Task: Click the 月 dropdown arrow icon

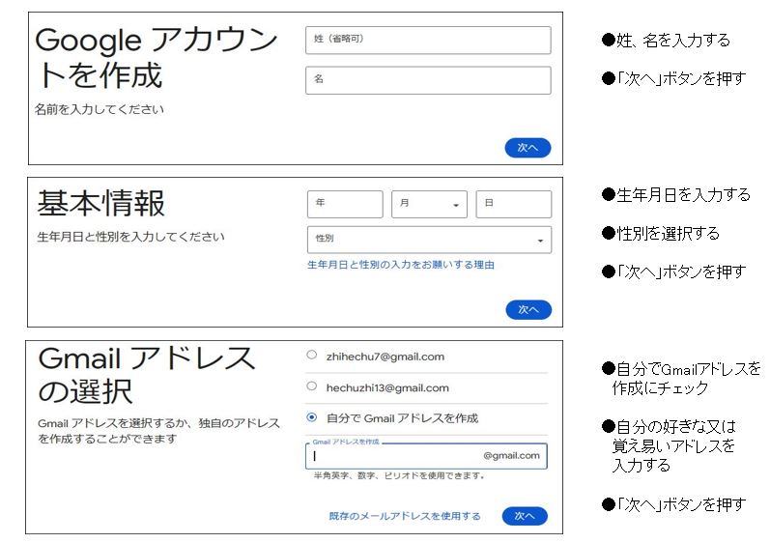Action: tap(456, 206)
